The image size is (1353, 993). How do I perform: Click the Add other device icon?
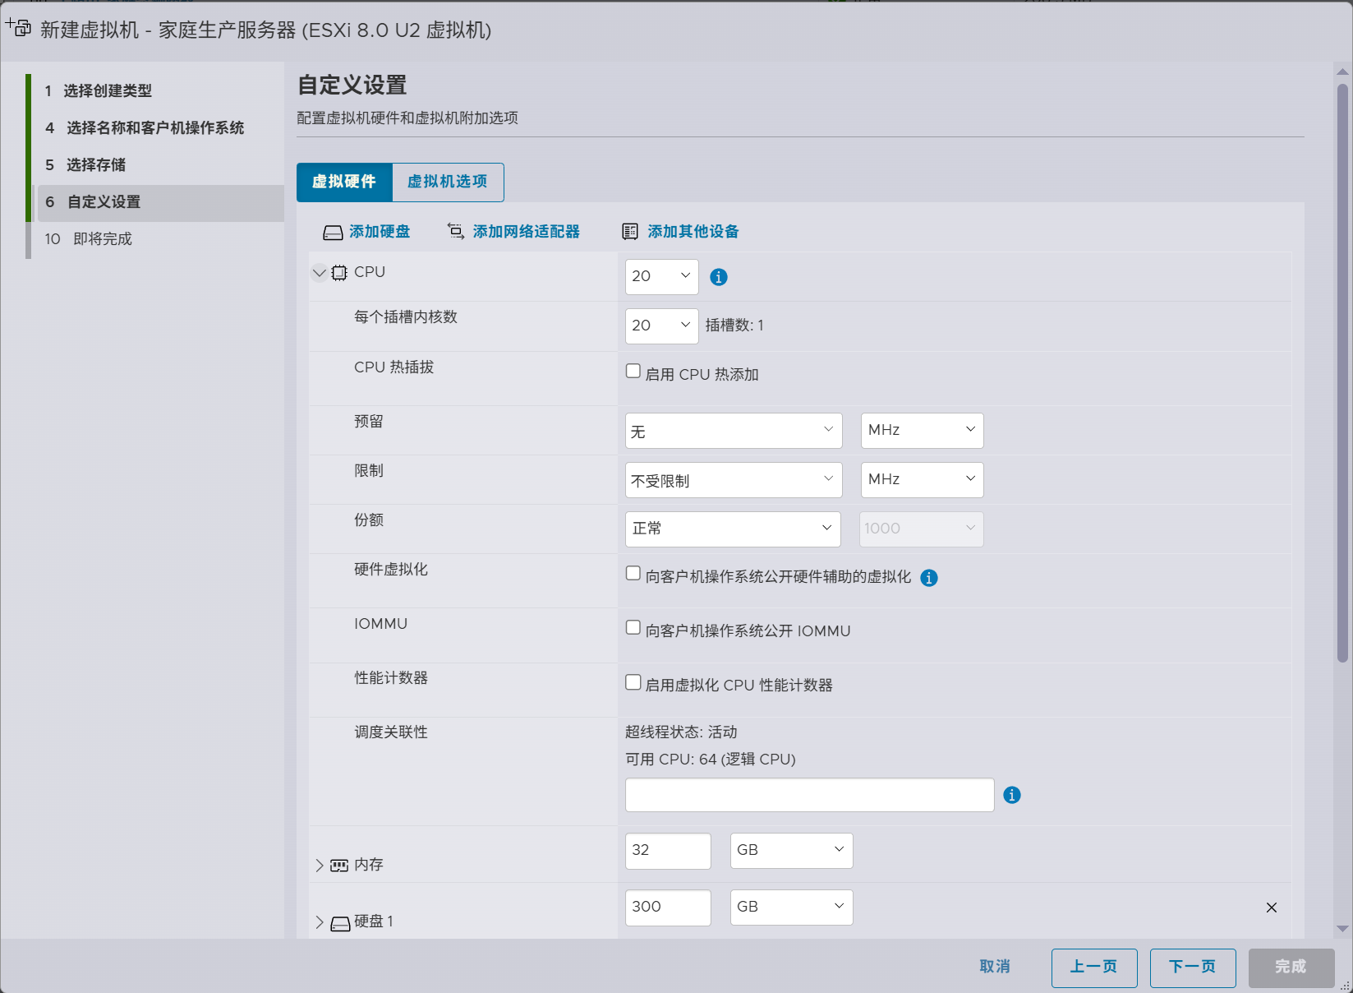[x=630, y=232]
